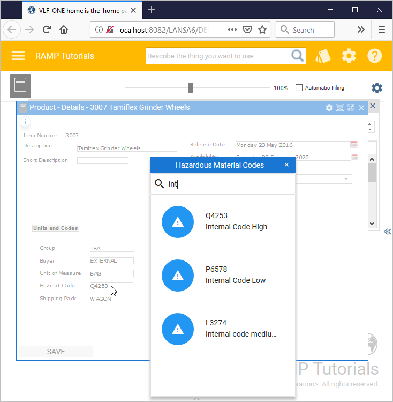This screenshot has height=402, width=393.
Task: Click the scroll-up arrow on the right scrollbar
Action: point(372,159)
